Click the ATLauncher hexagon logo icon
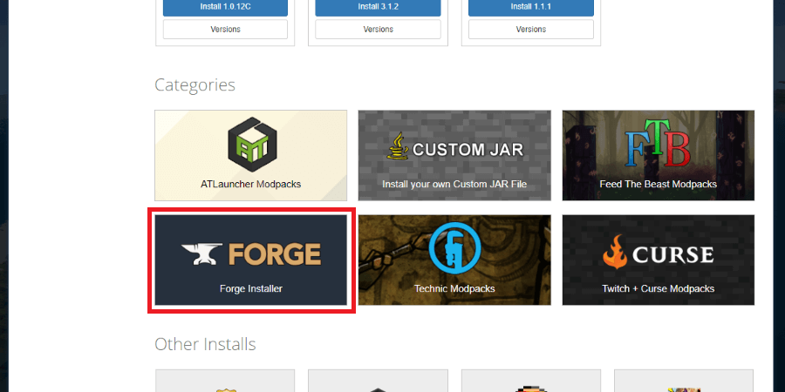Viewport: 785px width, 392px height. click(x=252, y=145)
